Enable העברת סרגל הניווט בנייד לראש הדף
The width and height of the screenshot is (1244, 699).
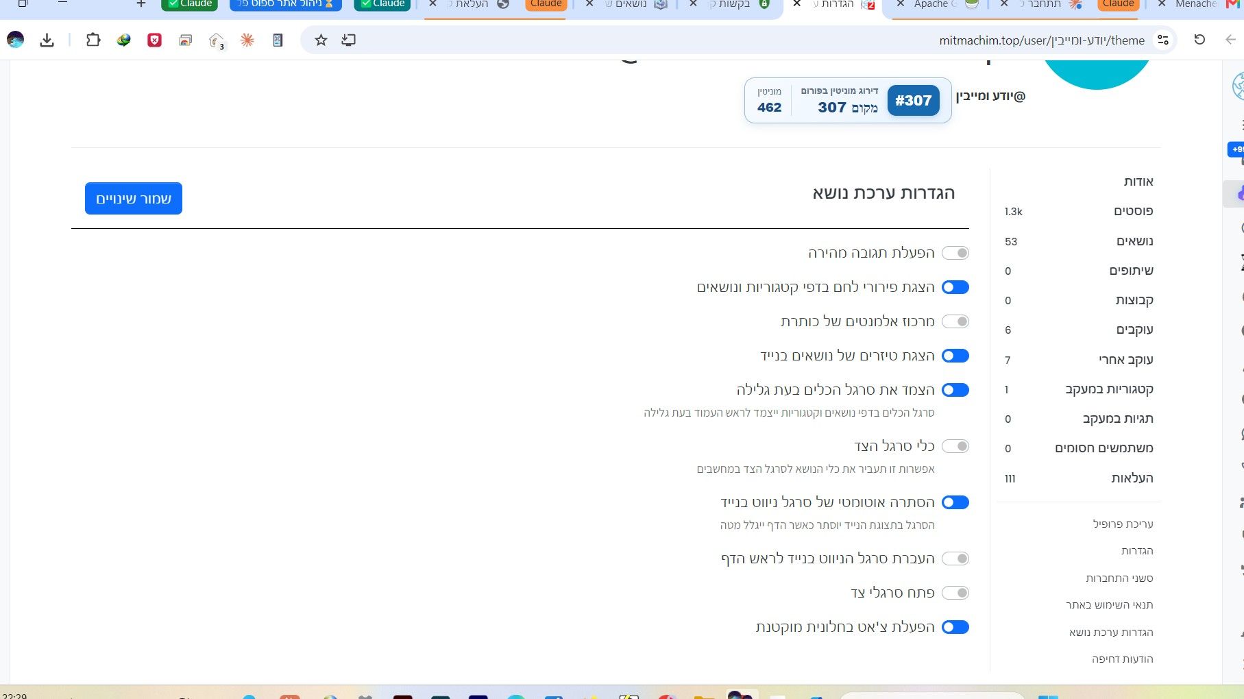click(955, 559)
